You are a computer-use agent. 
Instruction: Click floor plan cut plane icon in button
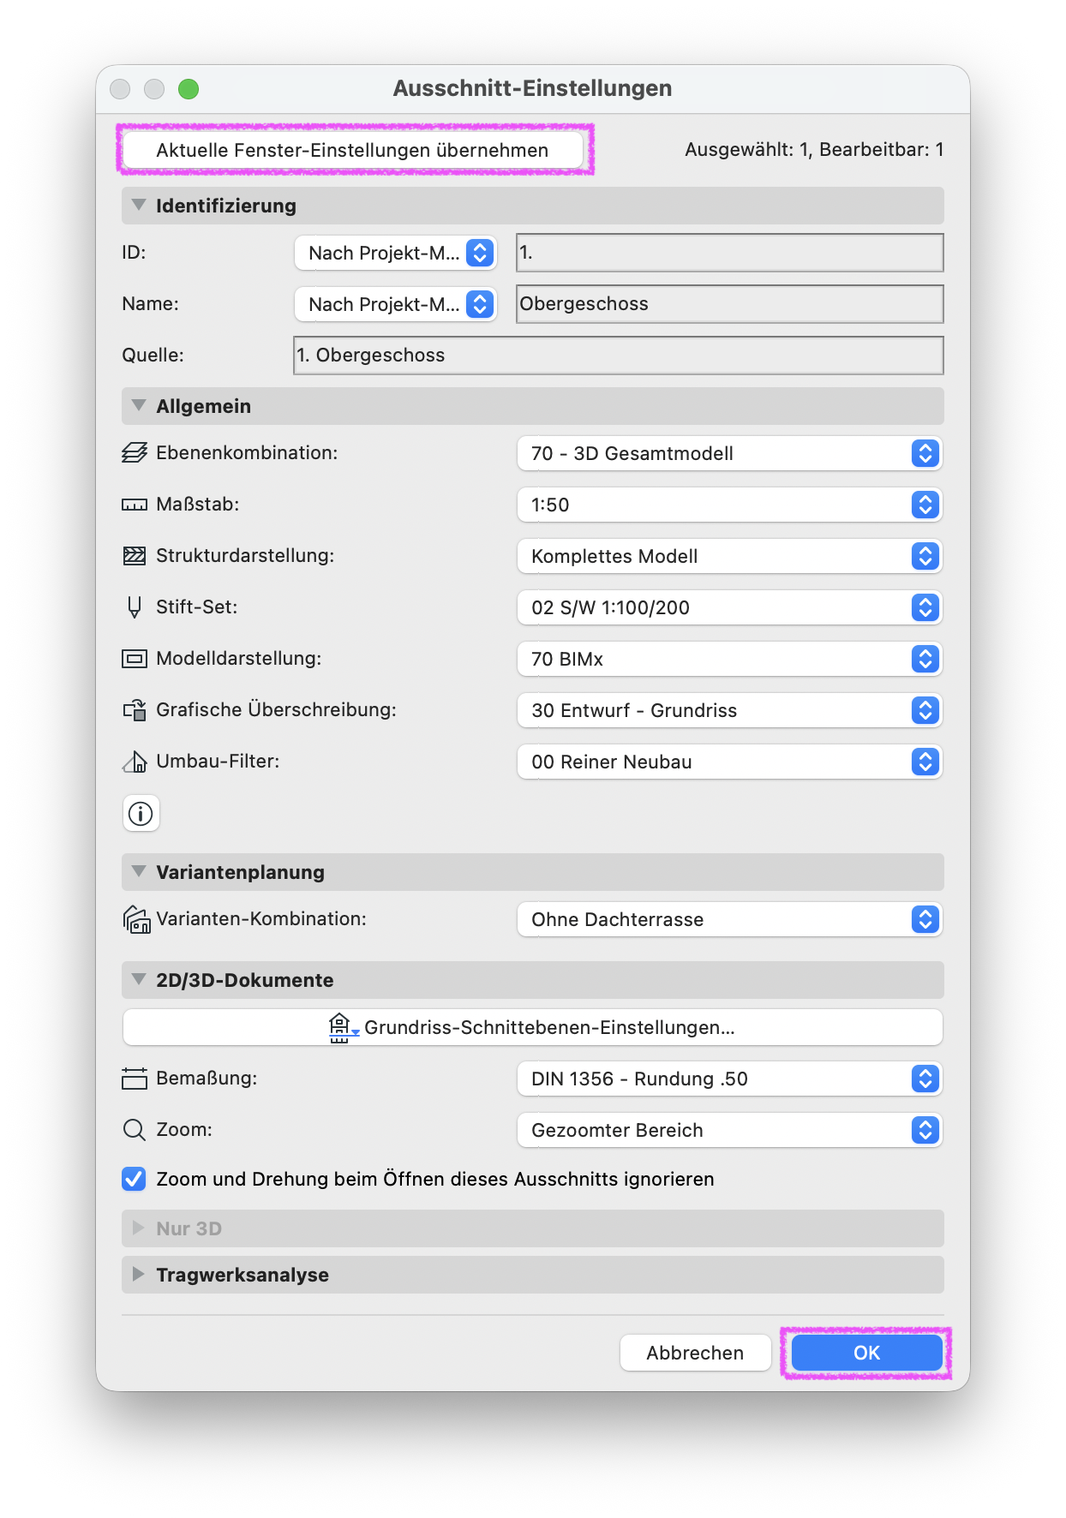(343, 1027)
